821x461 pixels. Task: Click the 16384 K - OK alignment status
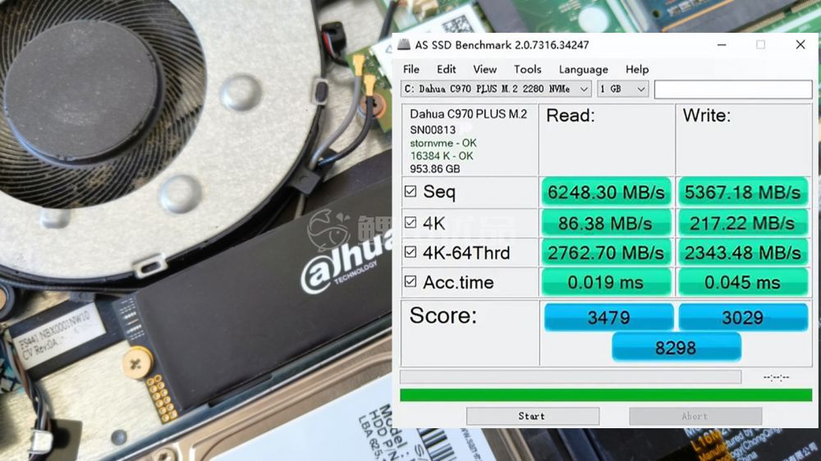point(442,156)
